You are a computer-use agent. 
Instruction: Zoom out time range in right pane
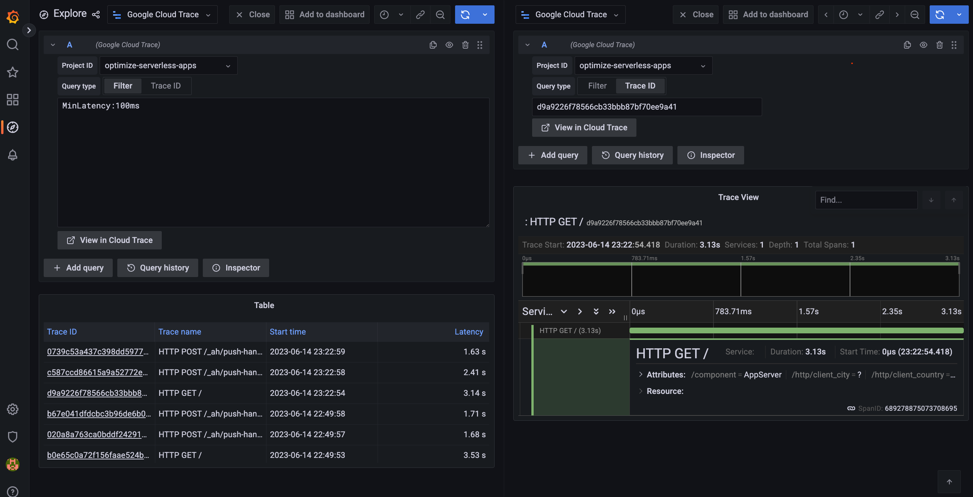[915, 15]
